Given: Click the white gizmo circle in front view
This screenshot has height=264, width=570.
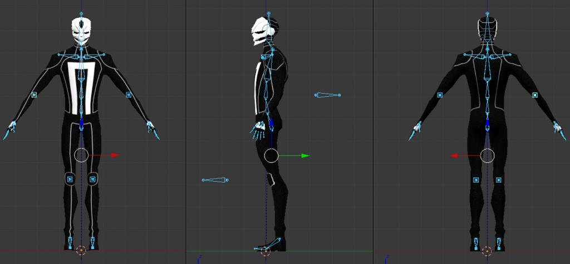Looking at the screenshot, I should pyautogui.click(x=81, y=155).
